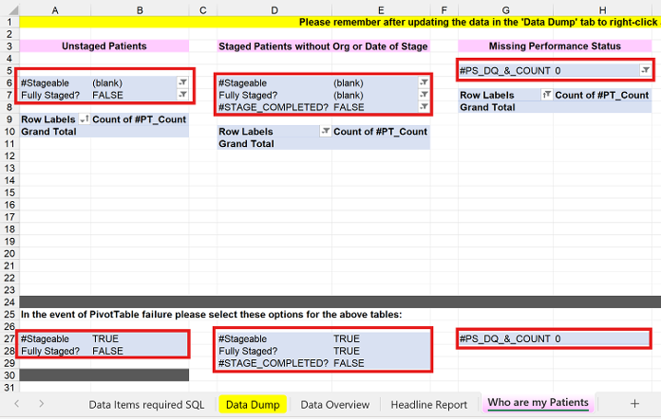Screen dimensions: 661x419
Task: Open the Data Overview sheet tab
Action: (334, 404)
